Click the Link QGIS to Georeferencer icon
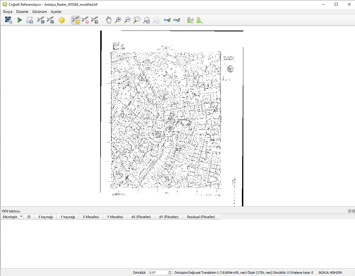 coord(177,20)
